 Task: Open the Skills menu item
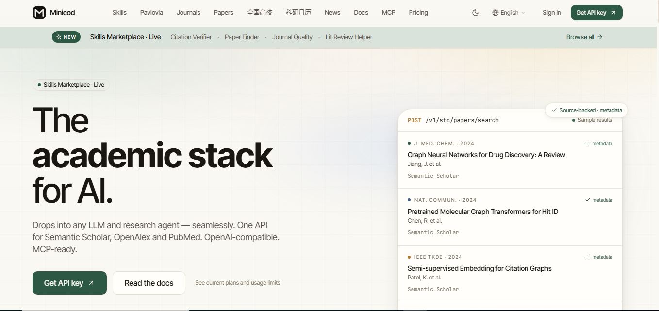point(119,13)
